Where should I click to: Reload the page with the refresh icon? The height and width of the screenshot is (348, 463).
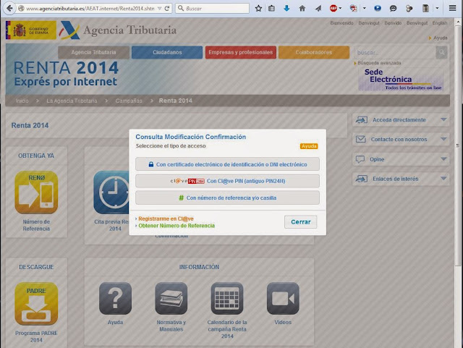(167, 8)
